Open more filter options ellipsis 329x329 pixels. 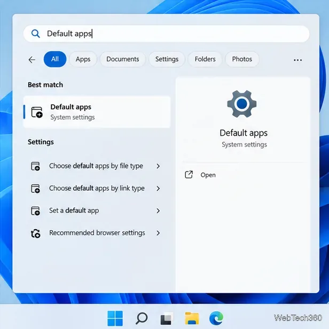pyautogui.click(x=297, y=60)
